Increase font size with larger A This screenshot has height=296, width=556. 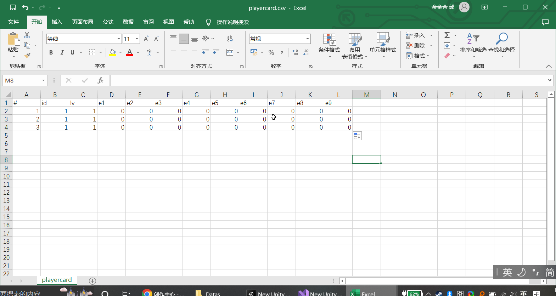pyautogui.click(x=146, y=39)
